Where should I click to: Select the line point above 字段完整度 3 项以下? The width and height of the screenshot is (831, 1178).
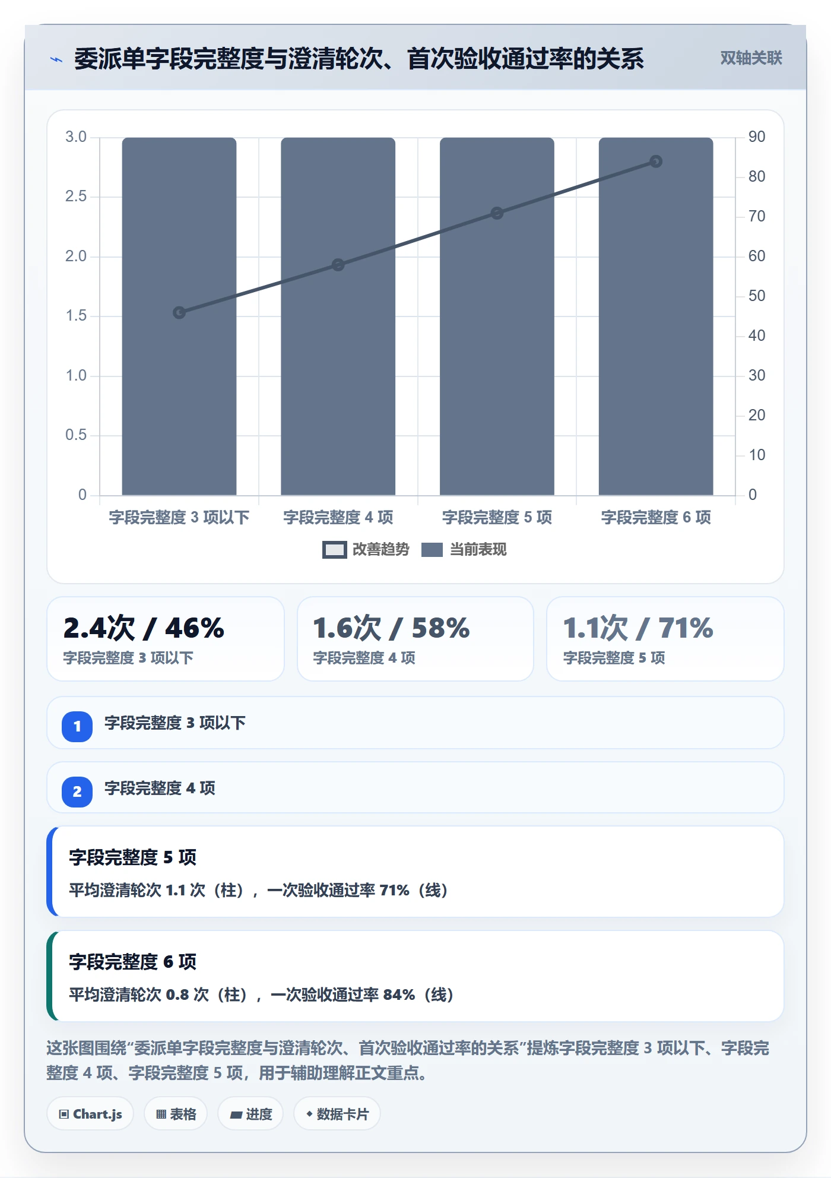tap(179, 312)
